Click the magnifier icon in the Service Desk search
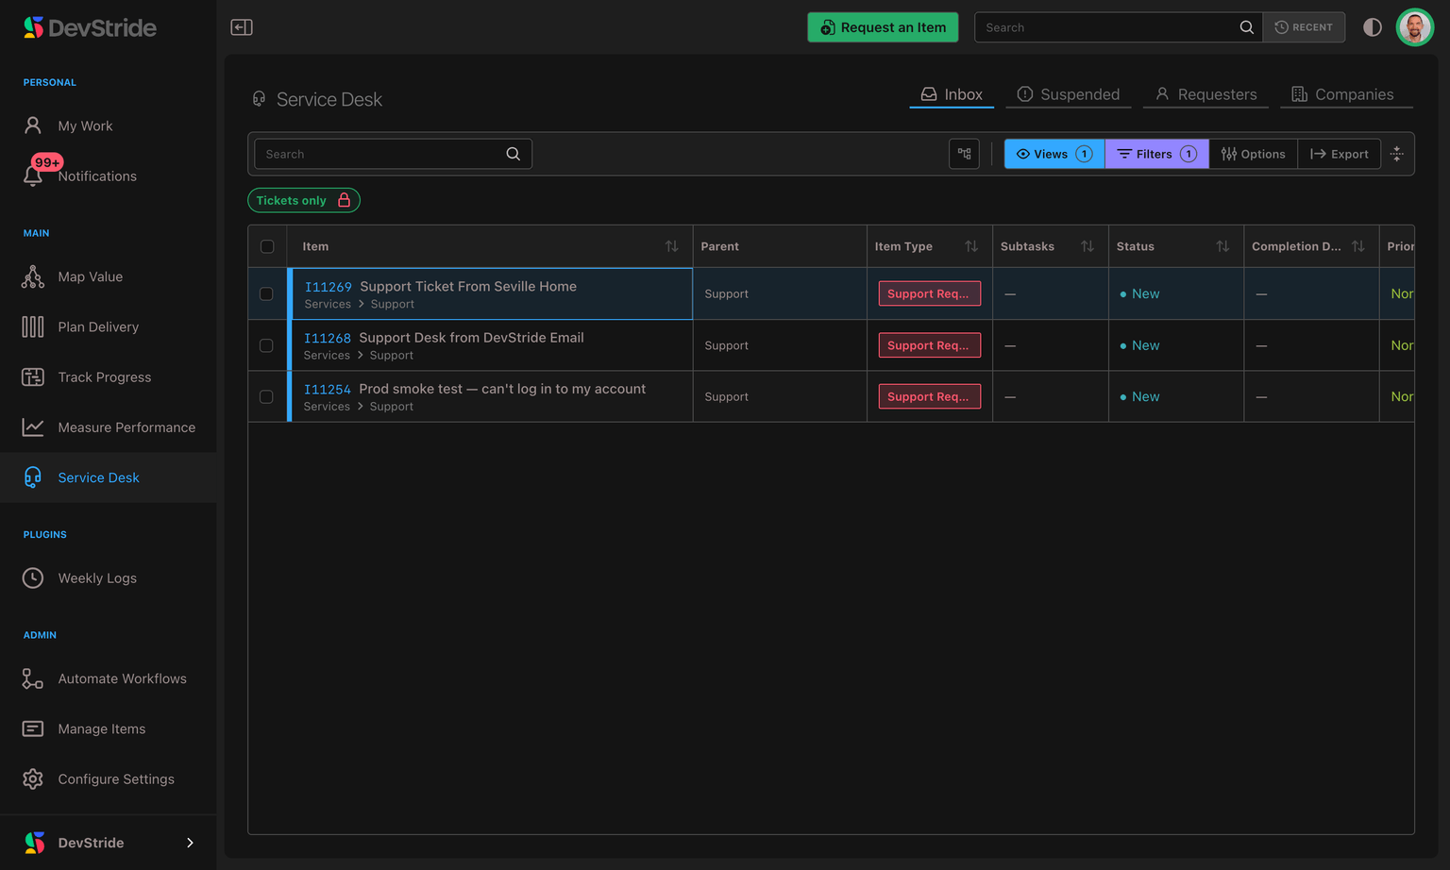Image resolution: width=1450 pixels, height=870 pixels. (513, 154)
